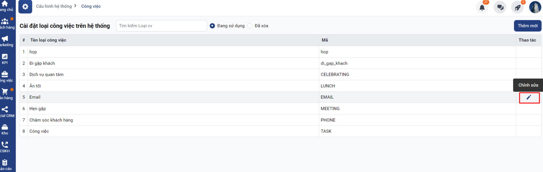Open the chat messages icon
543x172 pixels.
pyautogui.click(x=500, y=7)
